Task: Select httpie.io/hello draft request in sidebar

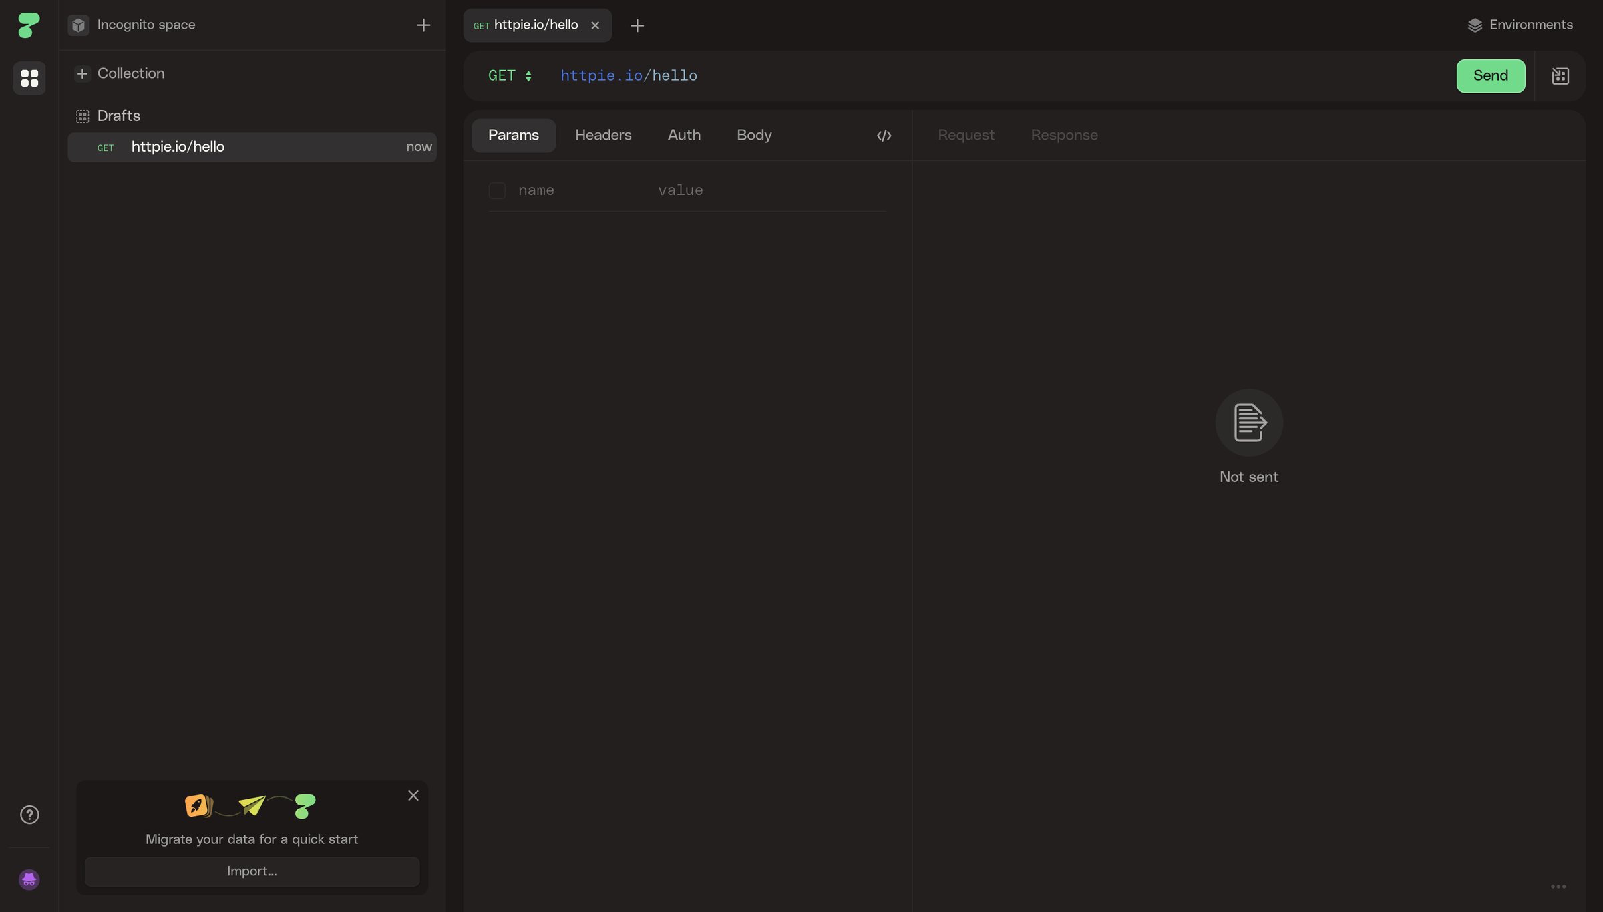Action: (x=252, y=147)
